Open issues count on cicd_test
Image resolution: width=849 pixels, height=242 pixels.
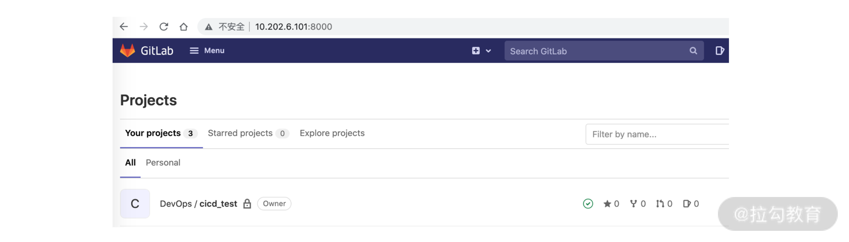point(691,204)
